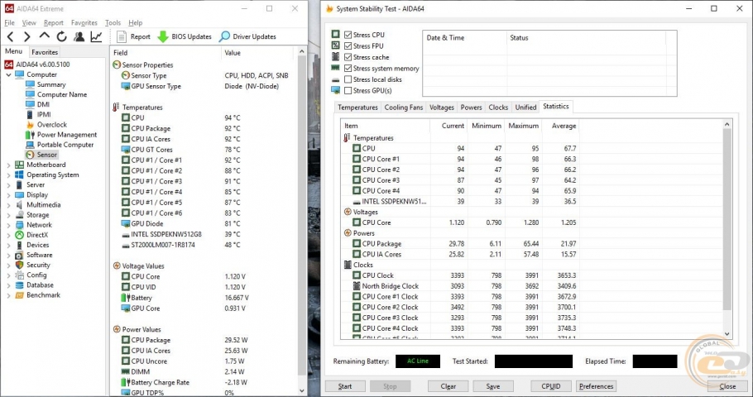Viewport: 753px width, 397px height.
Task: Uncheck the Stress CPU checkbox
Action: pyautogui.click(x=348, y=35)
